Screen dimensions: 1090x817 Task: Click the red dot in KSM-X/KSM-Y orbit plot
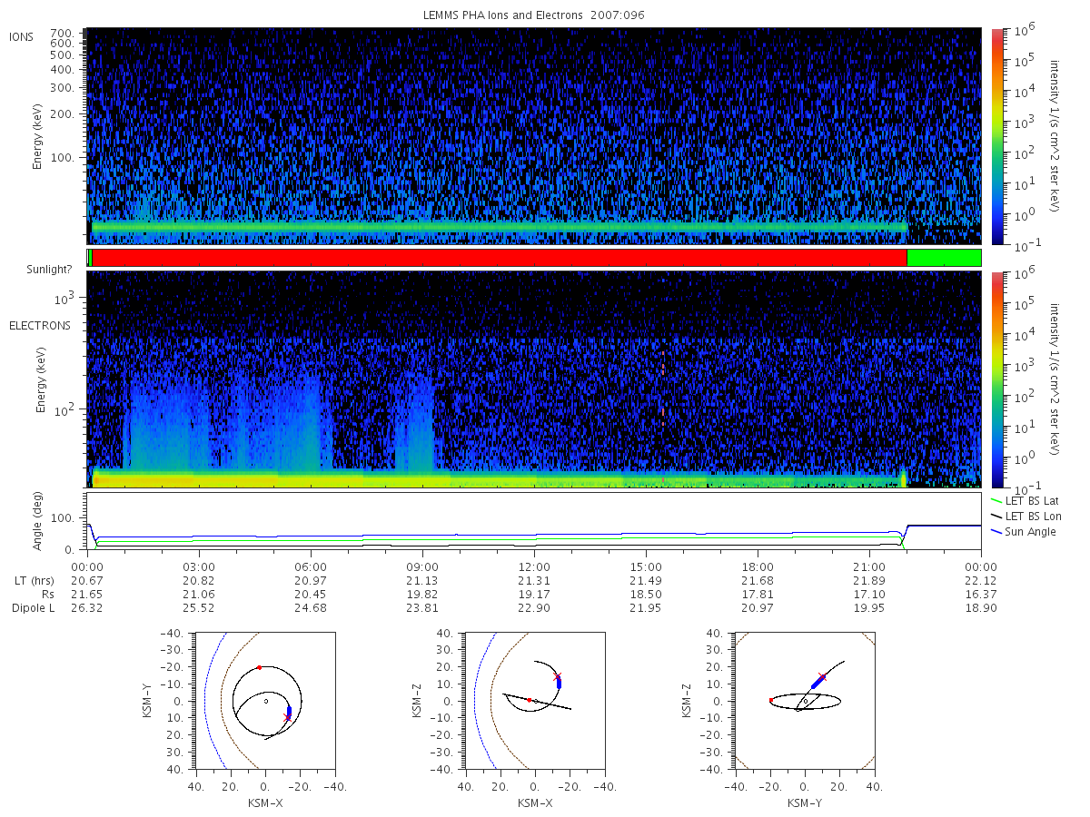click(x=259, y=667)
